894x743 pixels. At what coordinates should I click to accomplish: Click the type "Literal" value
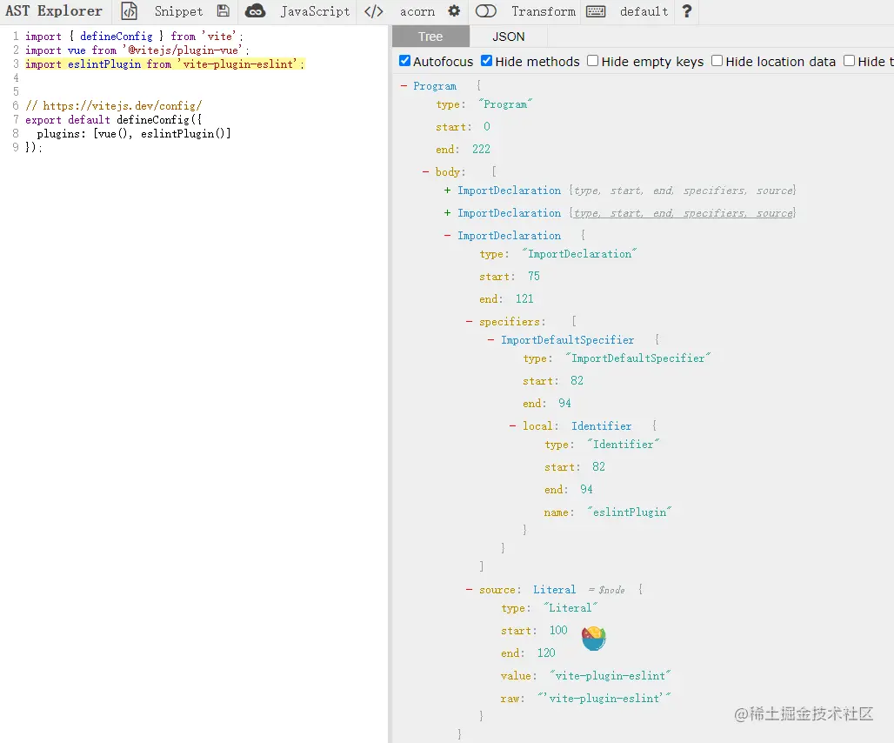click(570, 608)
